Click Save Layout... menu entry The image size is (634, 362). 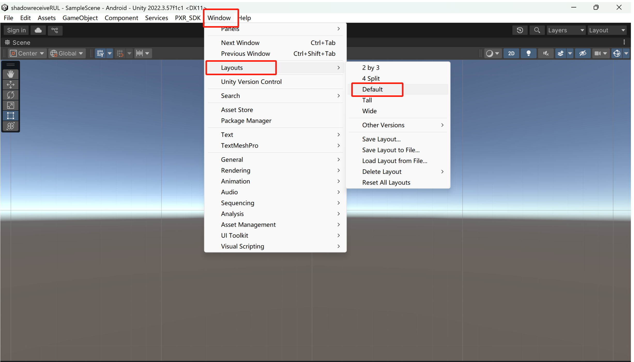coord(381,139)
